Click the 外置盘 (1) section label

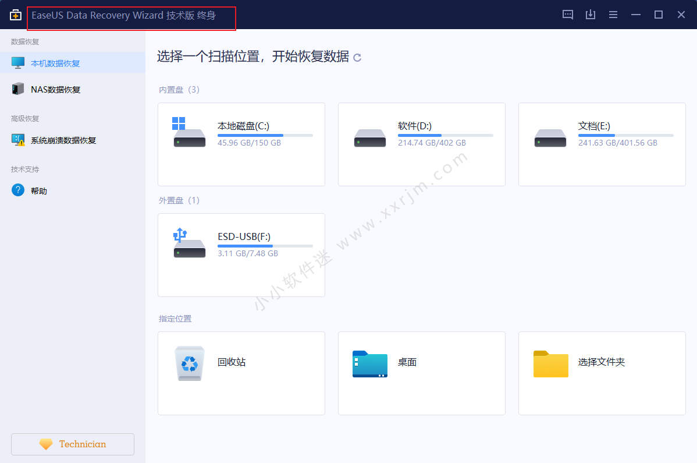(179, 200)
